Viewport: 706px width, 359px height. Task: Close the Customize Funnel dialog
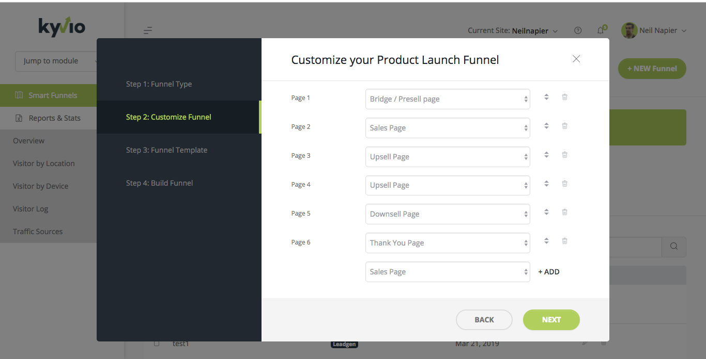(x=576, y=59)
